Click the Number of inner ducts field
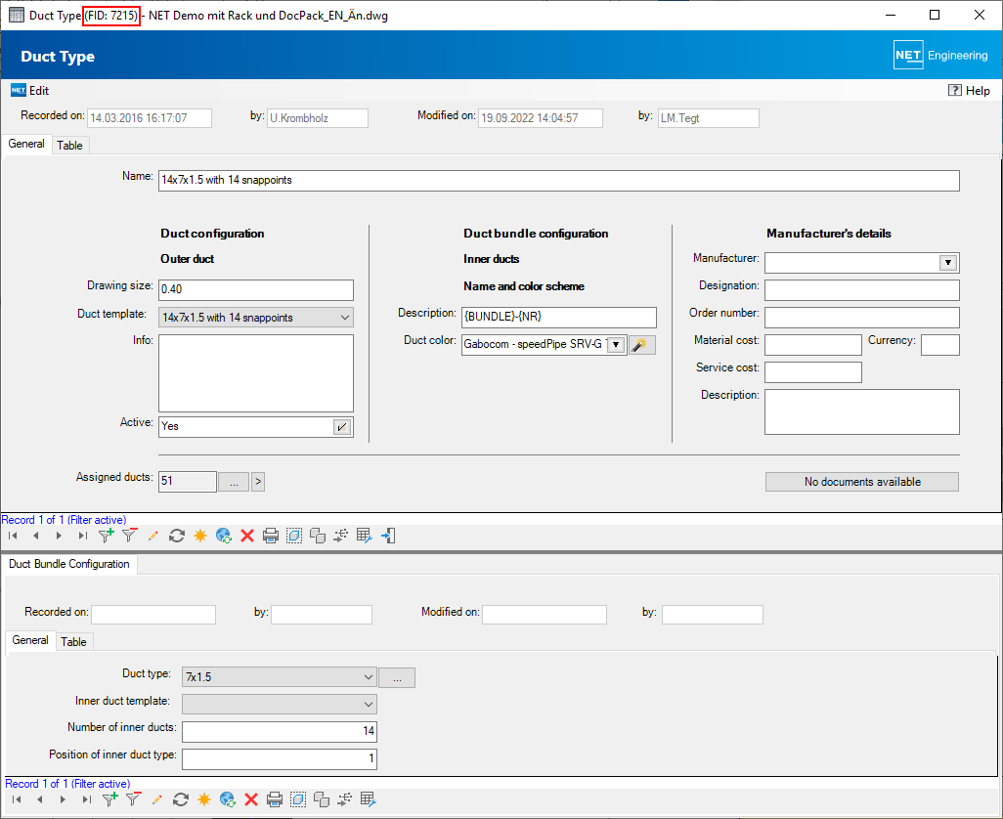 click(x=280, y=731)
